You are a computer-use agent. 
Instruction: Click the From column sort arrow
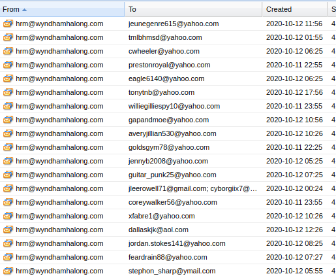(24, 10)
